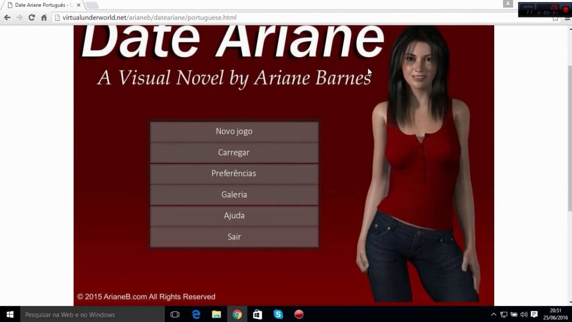
Task: Open the Chrome profile user button
Action: point(508,4)
